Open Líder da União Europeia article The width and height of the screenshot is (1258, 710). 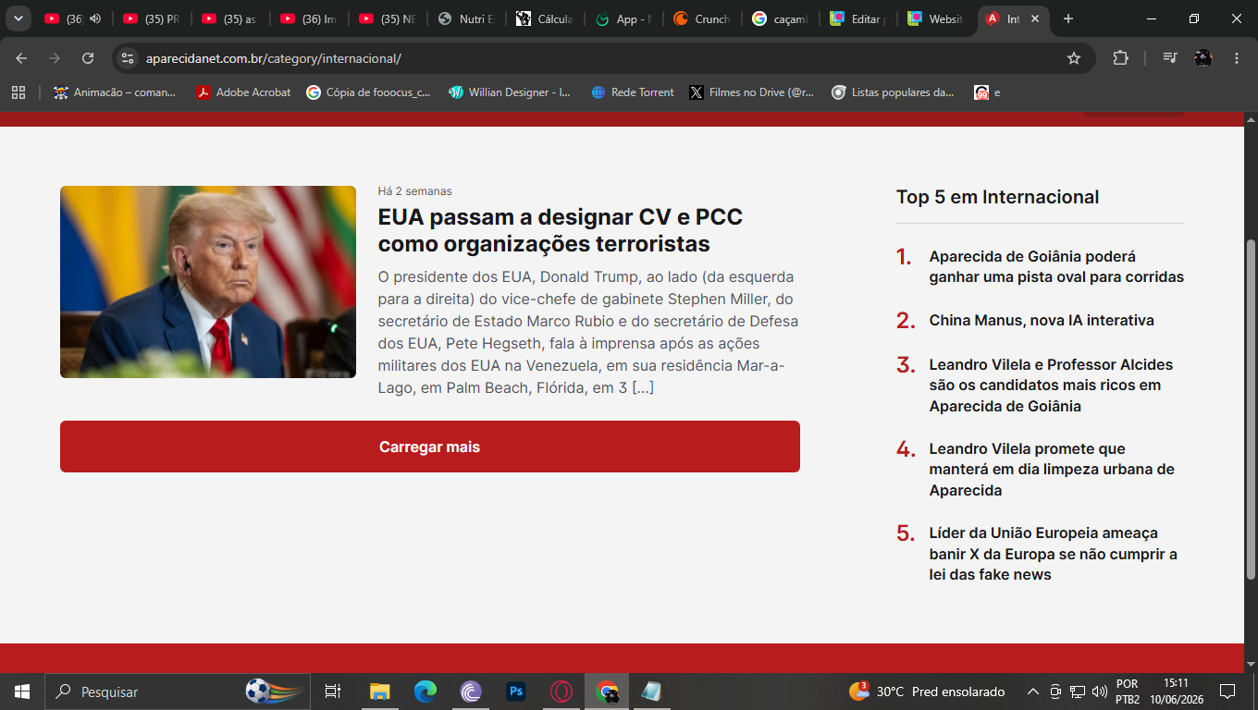(1053, 554)
